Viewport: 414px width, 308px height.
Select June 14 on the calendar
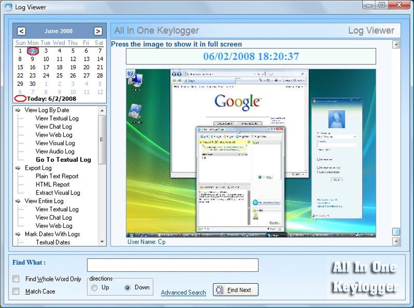tap(100, 59)
